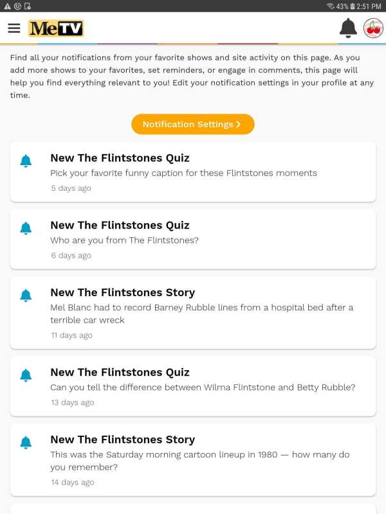Tap bell icon beside Wilma and Betty quiz
386x514 pixels.
(26, 375)
